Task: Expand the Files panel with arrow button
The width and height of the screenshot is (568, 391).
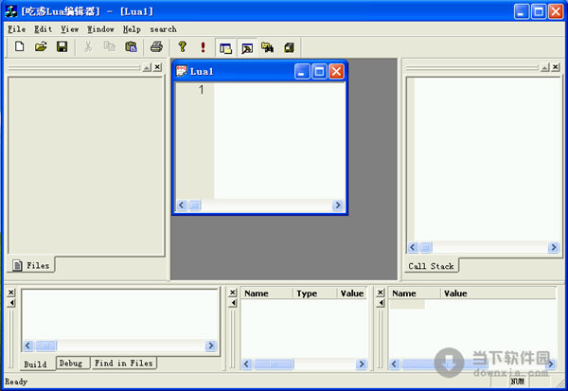Action: (x=147, y=67)
